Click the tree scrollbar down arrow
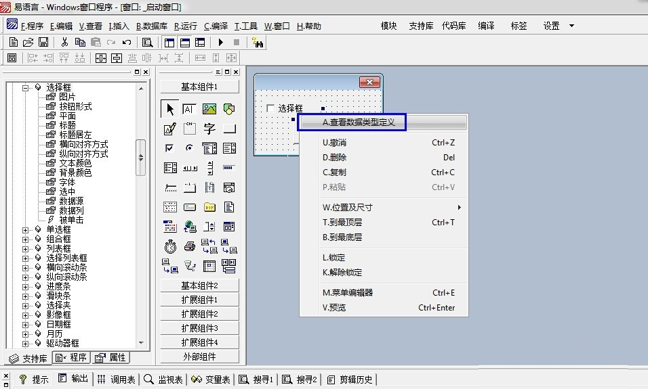Viewport: 648px width, 389px height. click(x=141, y=343)
